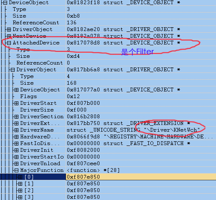Expand the DriverExt... node
Screen dimensions: 216x200
coord(16,123)
